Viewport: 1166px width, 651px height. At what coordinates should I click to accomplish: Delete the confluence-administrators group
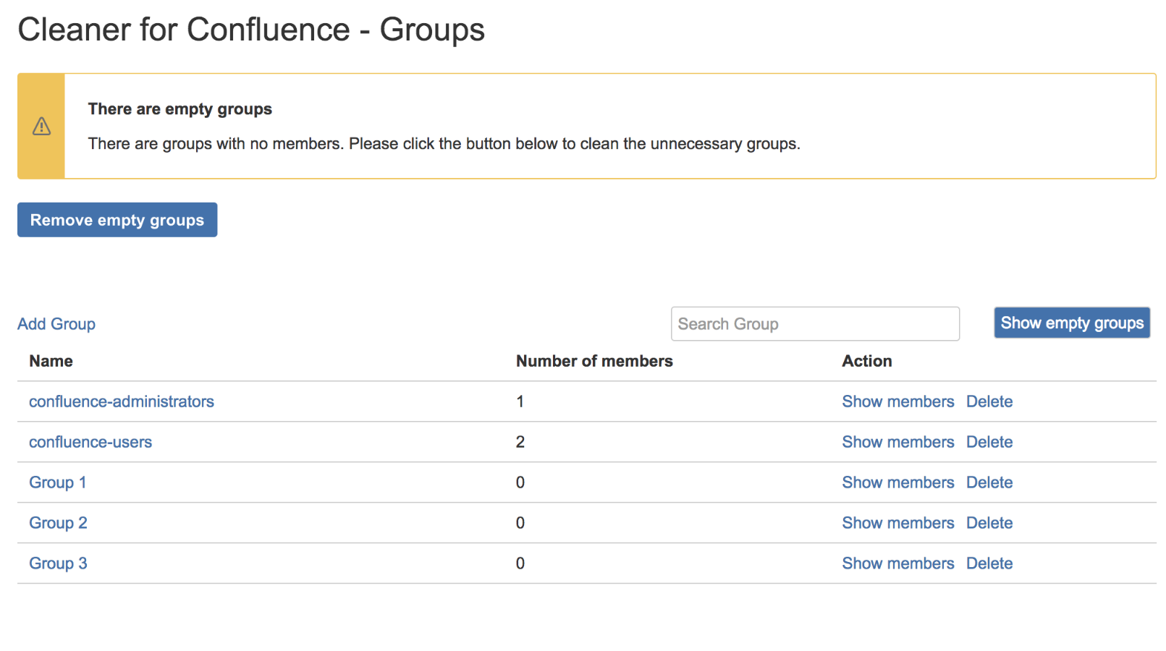click(989, 401)
